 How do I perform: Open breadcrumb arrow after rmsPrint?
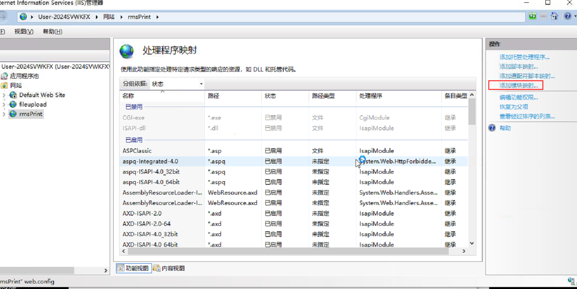(x=157, y=17)
